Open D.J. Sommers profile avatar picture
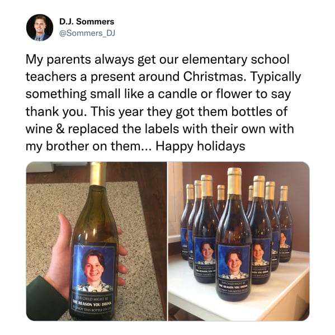Screen dimensions: 335x335 [40, 27]
